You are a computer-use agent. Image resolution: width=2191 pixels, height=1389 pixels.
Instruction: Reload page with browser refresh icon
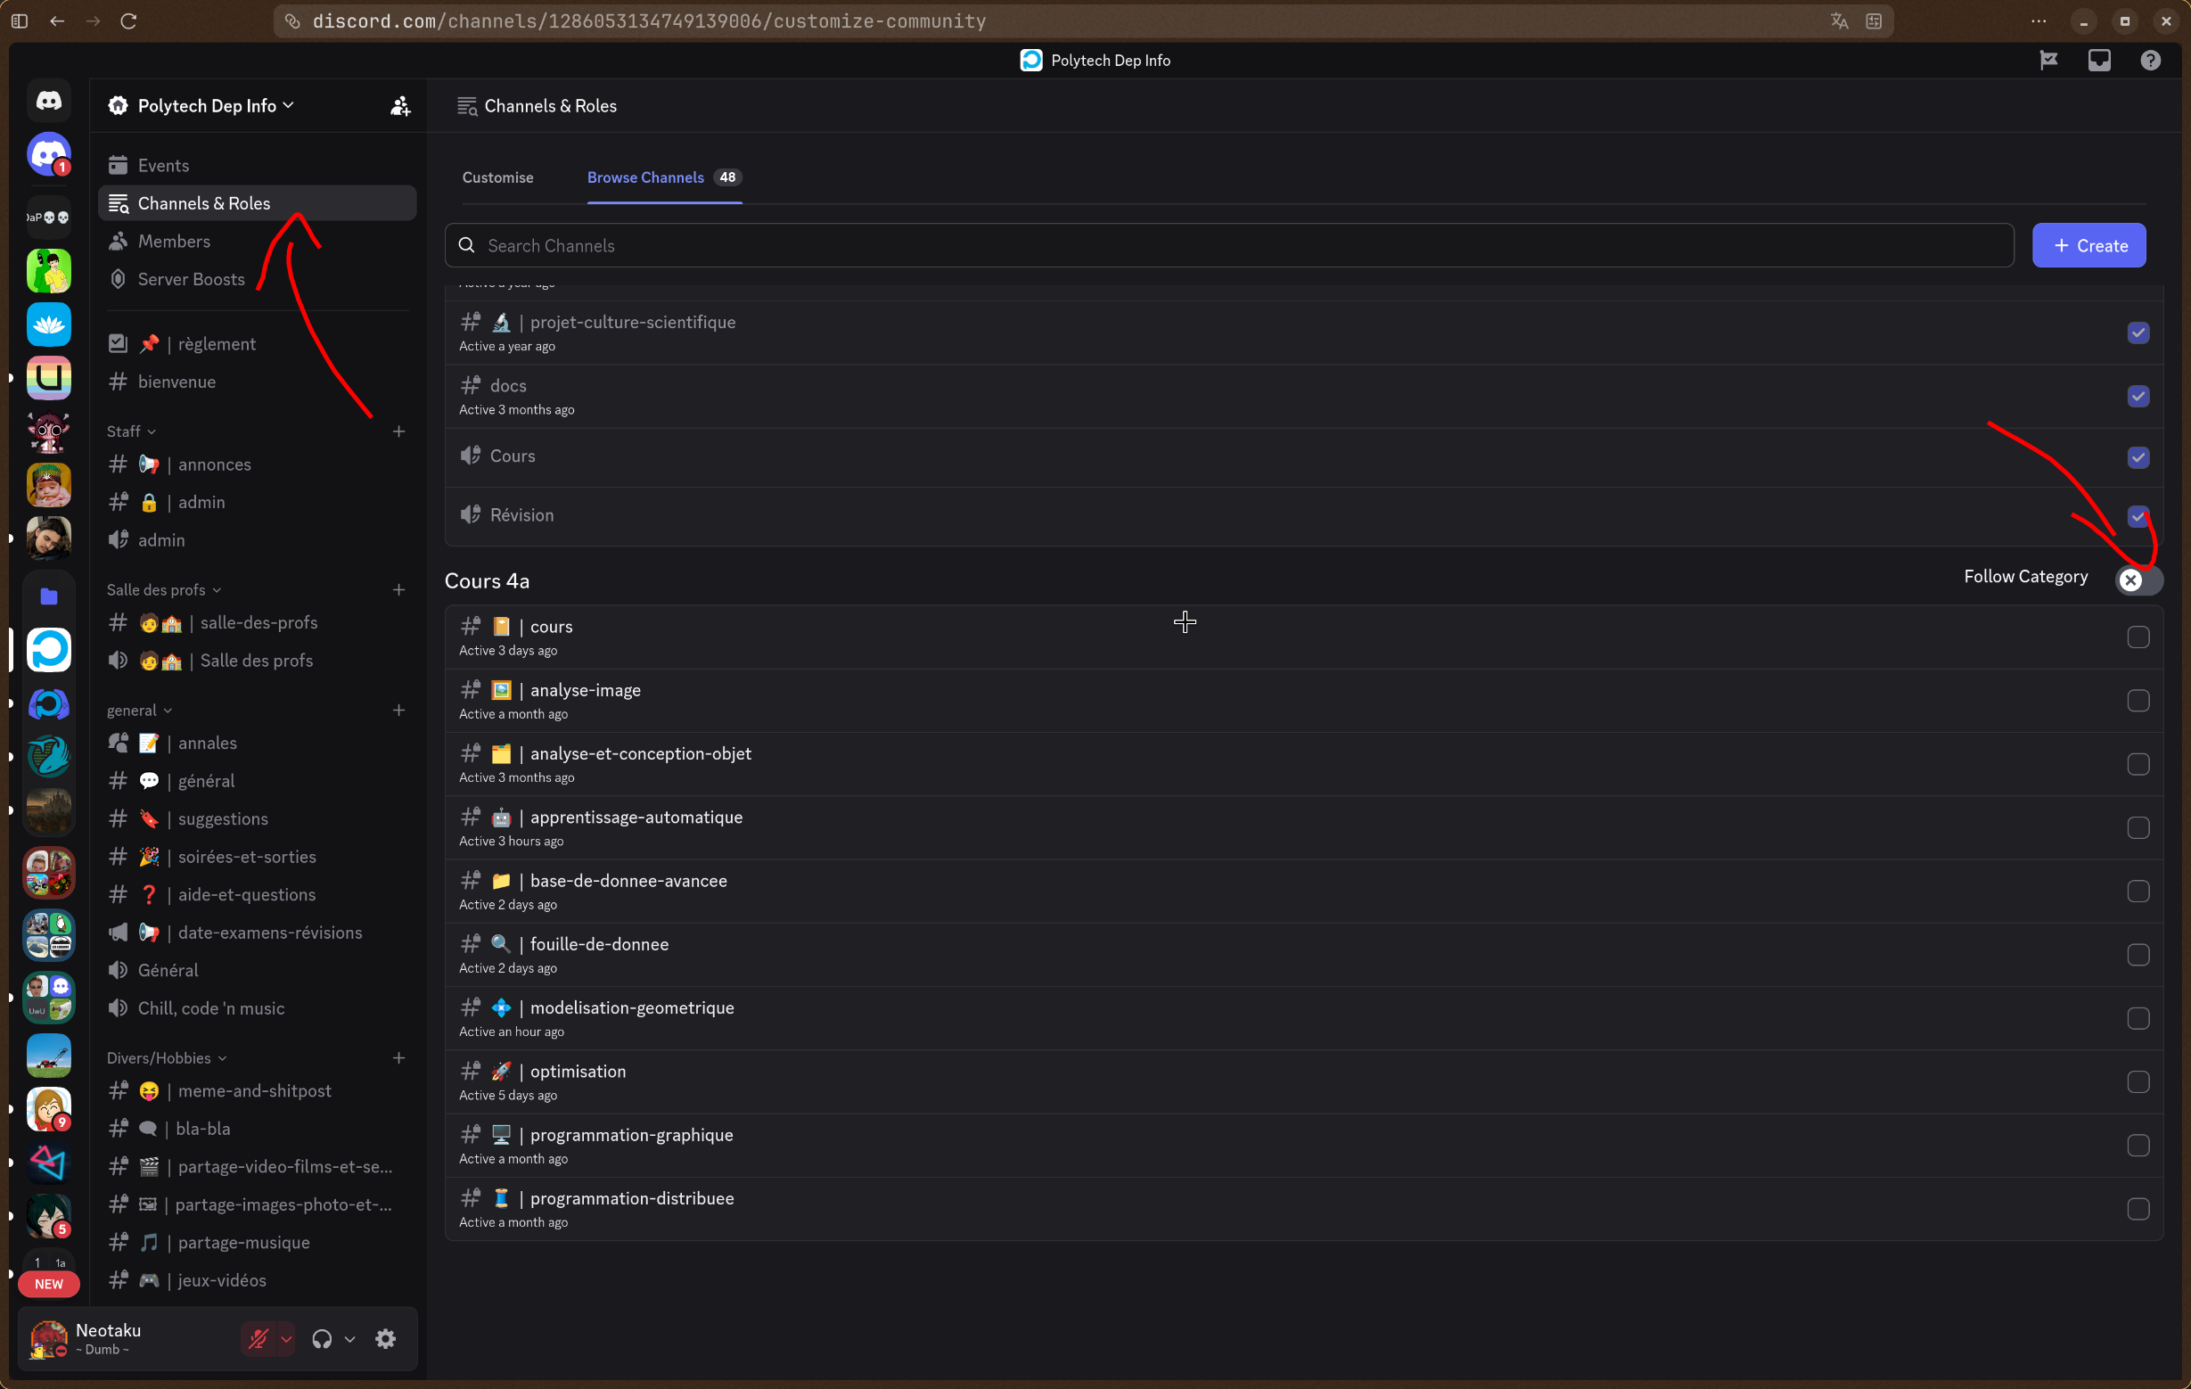[x=128, y=21]
